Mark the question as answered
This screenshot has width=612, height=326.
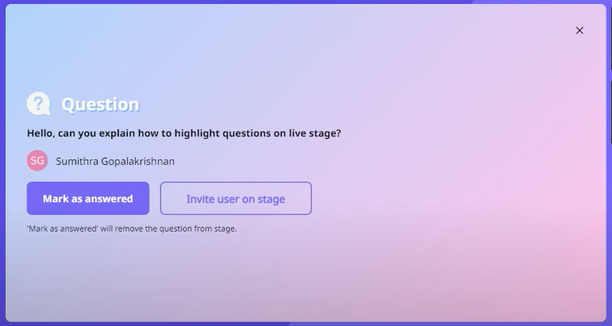tap(88, 198)
